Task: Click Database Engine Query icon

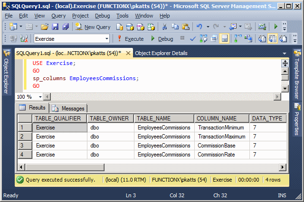Action: point(120,27)
